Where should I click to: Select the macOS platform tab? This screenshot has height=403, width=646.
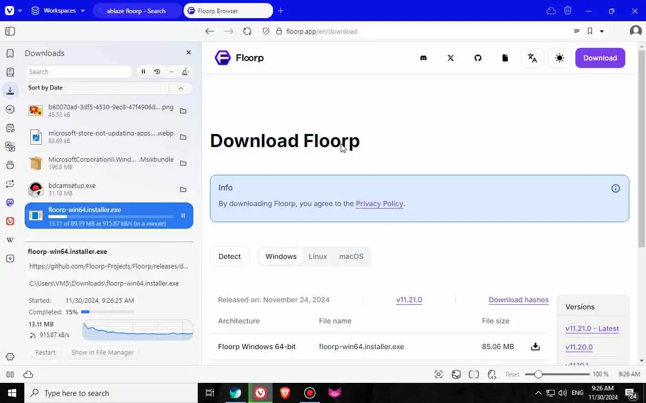click(x=351, y=256)
